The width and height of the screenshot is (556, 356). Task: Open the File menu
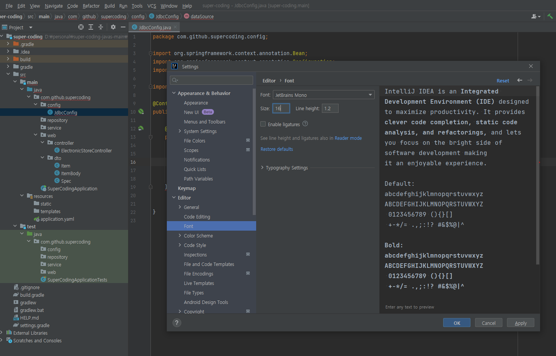tap(9, 6)
